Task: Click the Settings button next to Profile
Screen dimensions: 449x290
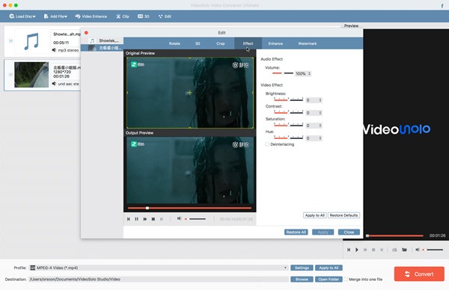Action: tap(302, 268)
